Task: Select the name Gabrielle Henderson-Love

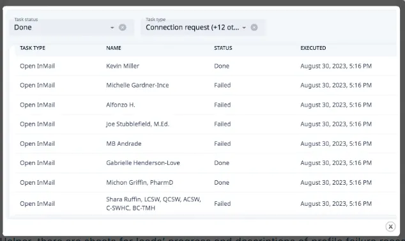Action: pos(143,163)
